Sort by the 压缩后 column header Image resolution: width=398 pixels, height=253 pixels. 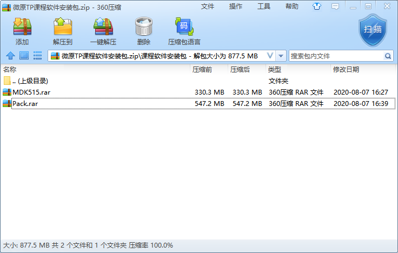240,70
